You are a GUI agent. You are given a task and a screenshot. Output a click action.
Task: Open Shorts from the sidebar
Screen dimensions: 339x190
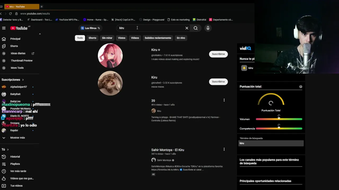14,46
